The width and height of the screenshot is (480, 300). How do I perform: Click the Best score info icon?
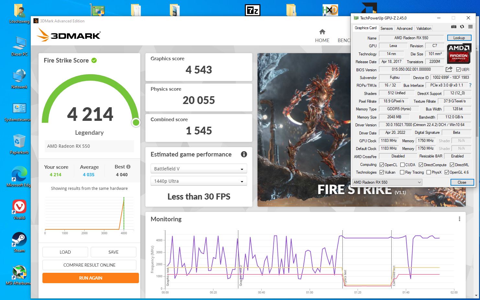(x=128, y=167)
